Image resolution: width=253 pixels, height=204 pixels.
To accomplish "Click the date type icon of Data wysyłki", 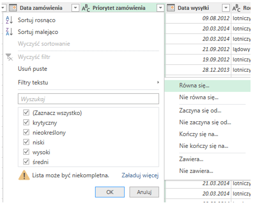I will click(x=171, y=8).
